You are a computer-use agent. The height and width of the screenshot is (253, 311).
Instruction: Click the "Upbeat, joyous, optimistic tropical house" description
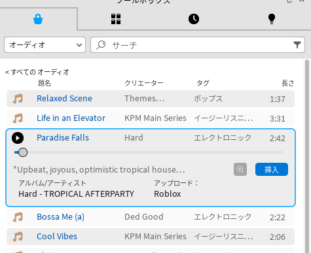coord(99,169)
